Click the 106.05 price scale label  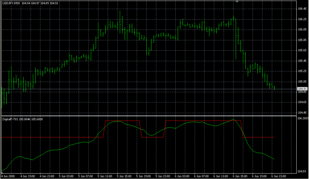302,30
